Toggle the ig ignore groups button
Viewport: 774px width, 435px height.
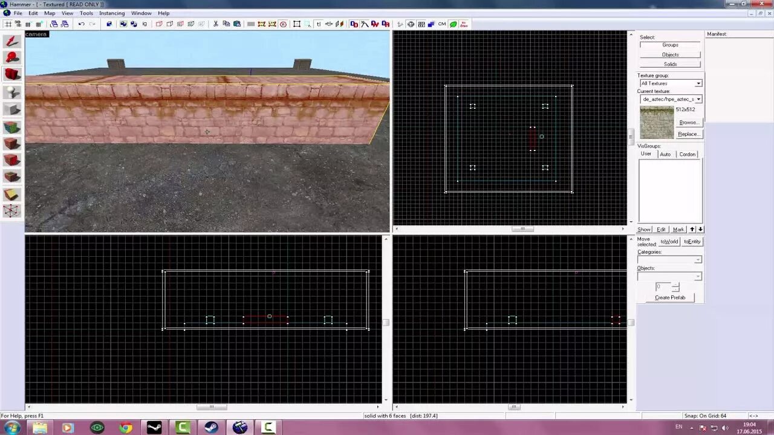coord(145,24)
